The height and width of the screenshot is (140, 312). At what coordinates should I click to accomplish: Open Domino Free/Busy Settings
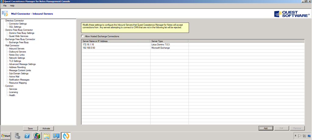click(x=22, y=33)
